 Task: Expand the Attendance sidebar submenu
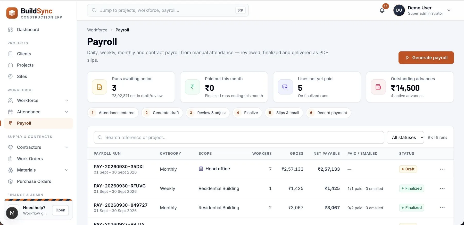click(x=67, y=112)
